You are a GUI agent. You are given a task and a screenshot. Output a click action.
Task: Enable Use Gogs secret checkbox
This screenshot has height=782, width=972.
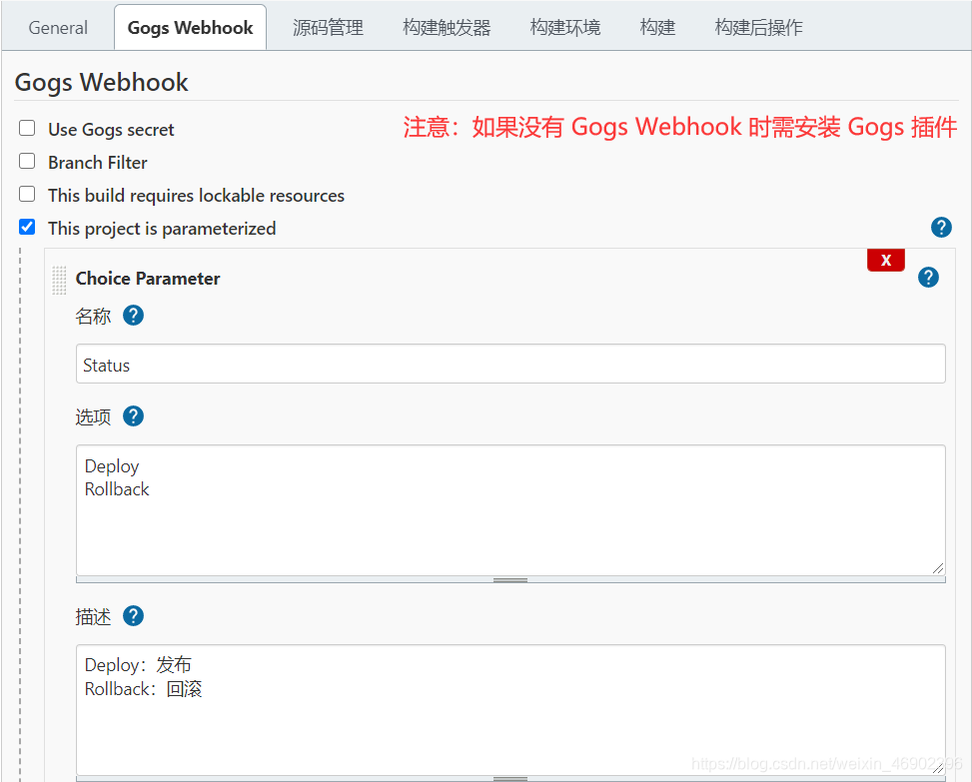tap(27, 128)
